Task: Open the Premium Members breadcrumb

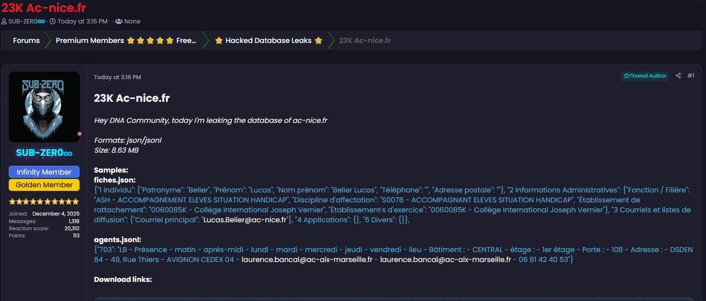Action: pyautogui.click(x=126, y=41)
